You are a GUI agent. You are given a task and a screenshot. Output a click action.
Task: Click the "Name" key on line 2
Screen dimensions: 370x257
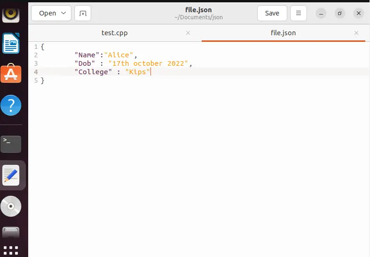click(x=87, y=55)
